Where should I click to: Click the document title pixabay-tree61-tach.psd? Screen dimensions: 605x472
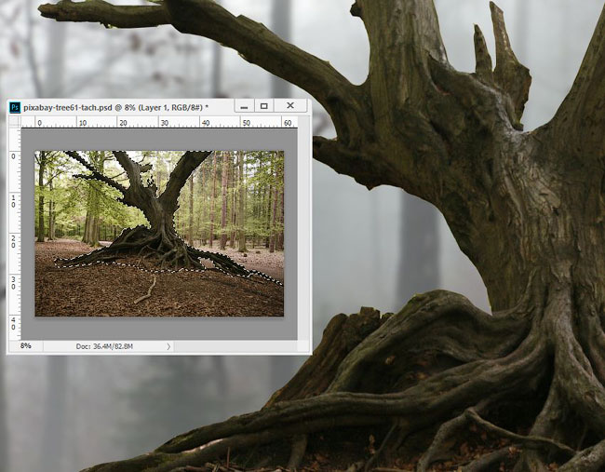68,108
